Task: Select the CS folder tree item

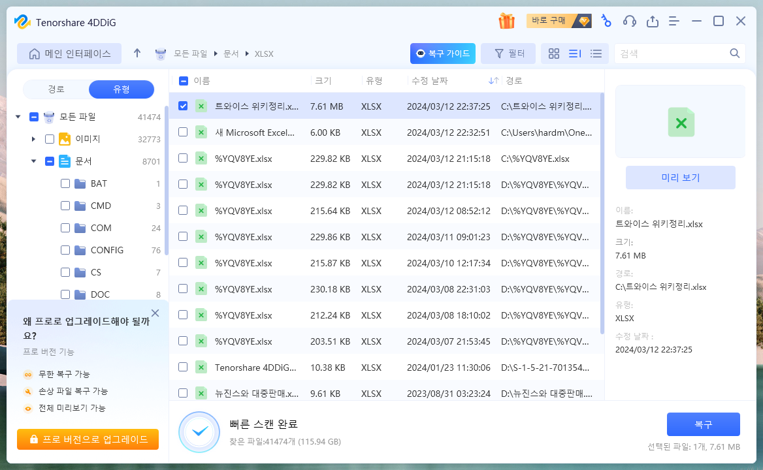Action: pos(96,272)
